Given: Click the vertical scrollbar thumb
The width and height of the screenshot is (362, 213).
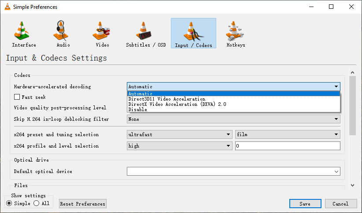Looking at the screenshot, I should tap(352, 106).
